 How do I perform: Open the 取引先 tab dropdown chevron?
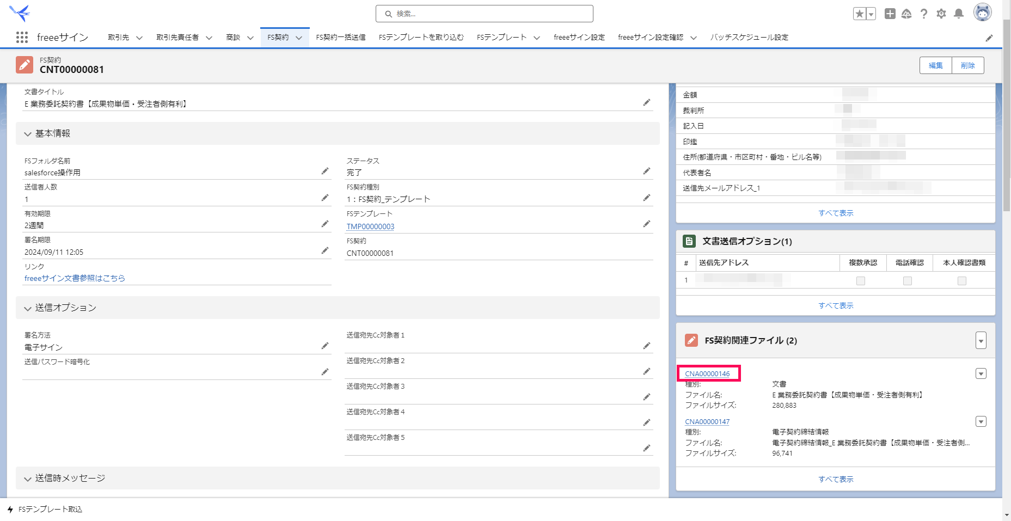pos(139,38)
